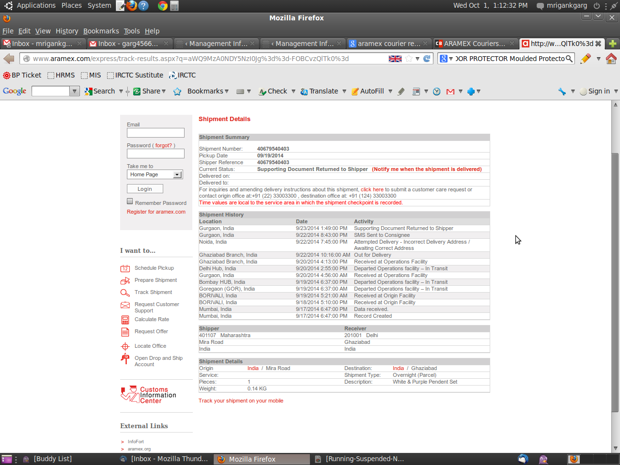The image size is (620, 465).
Task: Click Register for aramex.com link
Action: click(x=156, y=212)
